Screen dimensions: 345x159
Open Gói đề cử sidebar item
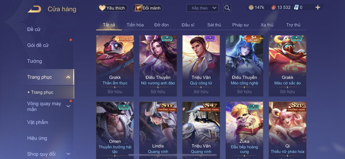pos(38,45)
